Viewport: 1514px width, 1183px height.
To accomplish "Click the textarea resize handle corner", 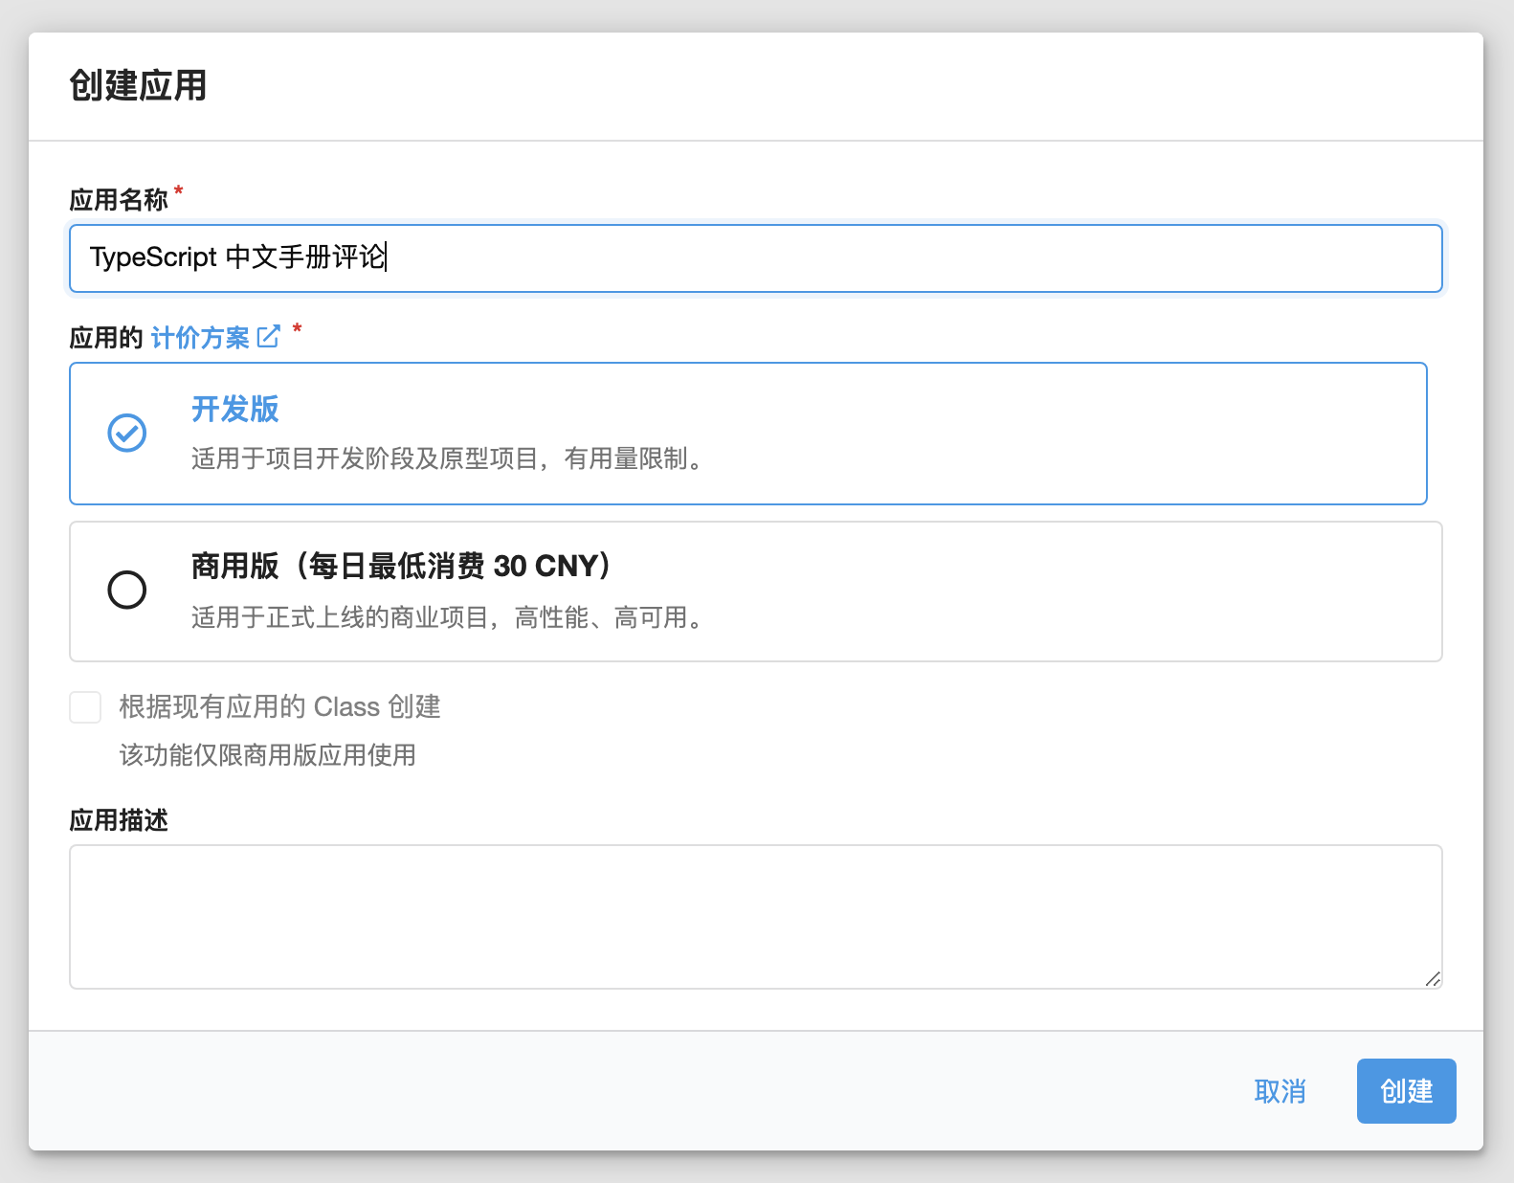I will pos(1432,978).
